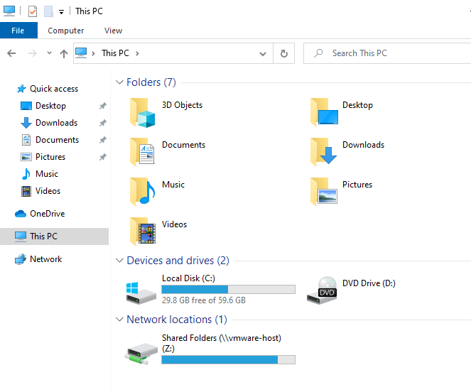Collapse the Devices and drives (2) group
This screenshot has width=471, height=392.
[x=119, y=260]
